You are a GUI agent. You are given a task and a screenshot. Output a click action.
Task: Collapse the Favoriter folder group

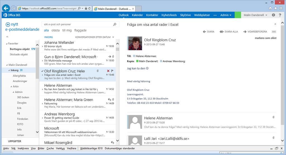pyautogui.click(x=7, y=44)
